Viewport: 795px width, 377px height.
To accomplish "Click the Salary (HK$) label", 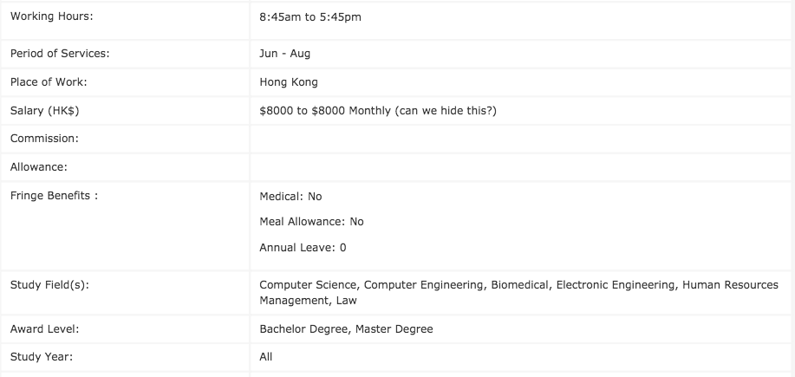I will coord(45,111).
